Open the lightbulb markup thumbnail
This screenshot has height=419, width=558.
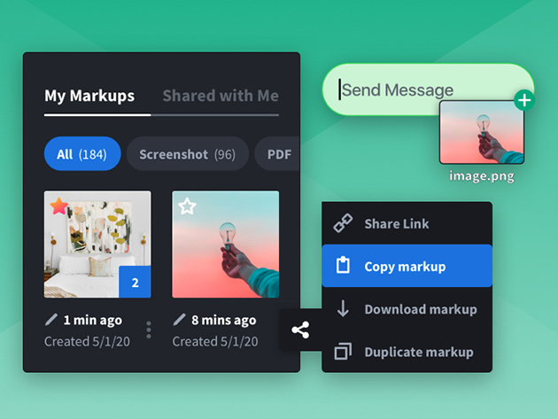click(226, 244)
